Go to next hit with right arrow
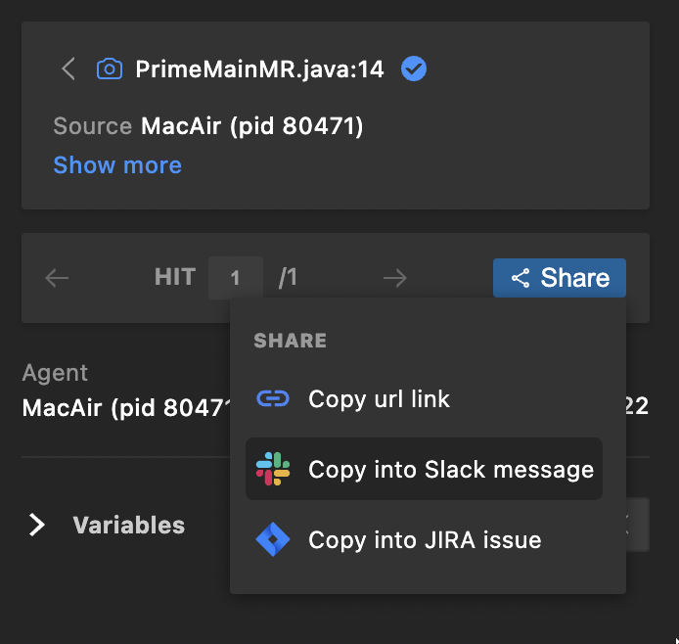The image size is (679, 644). 395,278
